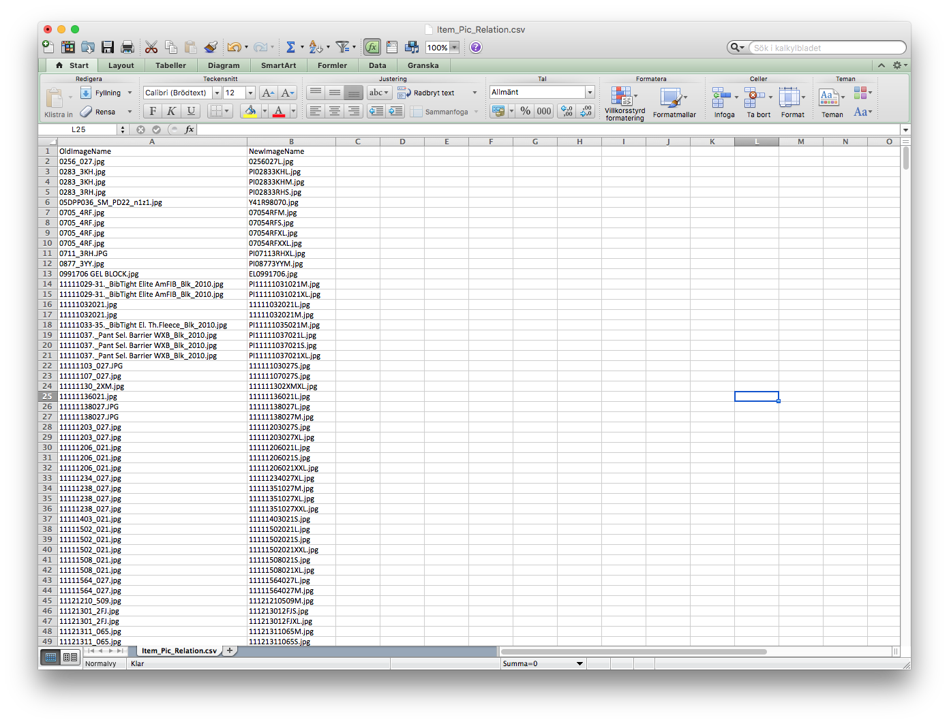This screenshot has height=724, width=949.
Task: Paste using the toolbar clipboard icon
Action: pos(191,47)
